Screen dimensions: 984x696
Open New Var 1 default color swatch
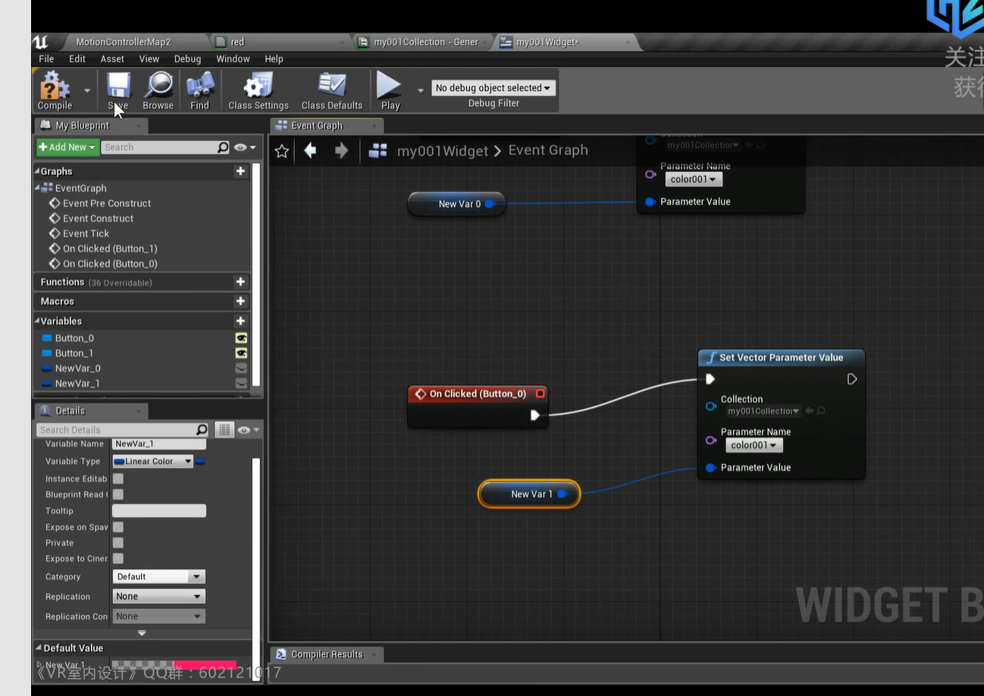pyautogui.click(x=174, y=665)
